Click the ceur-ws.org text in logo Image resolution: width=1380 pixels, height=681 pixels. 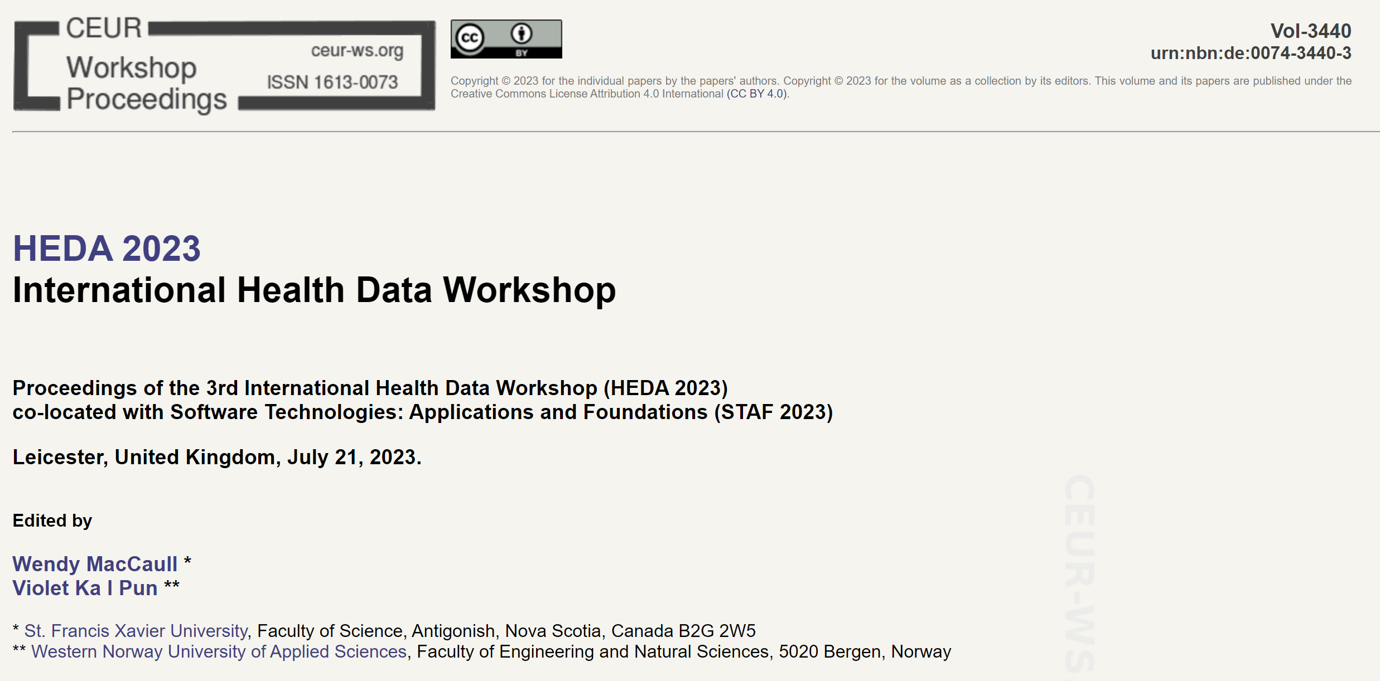357,51
